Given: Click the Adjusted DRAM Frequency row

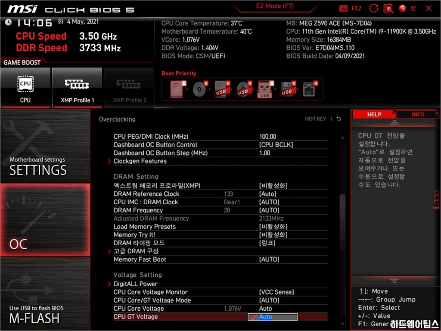Looking at the screenshot, I should click(220, 219).
